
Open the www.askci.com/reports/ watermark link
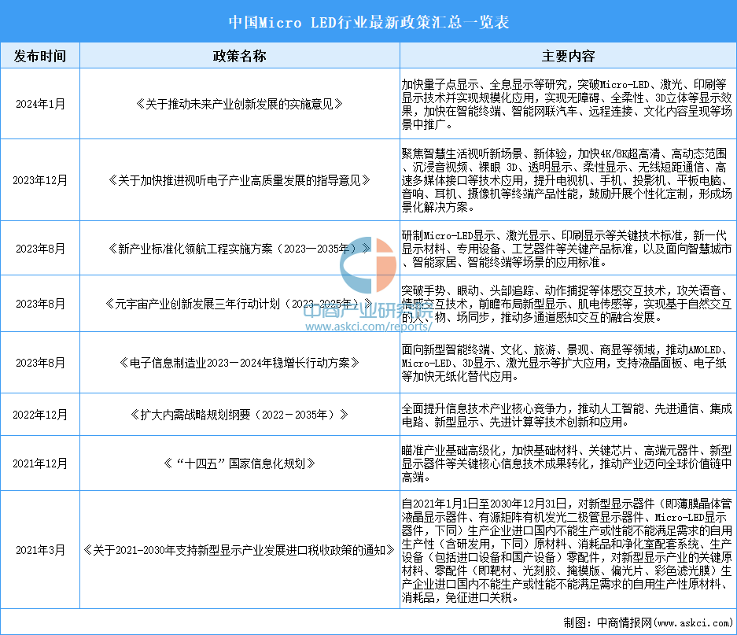pyautogui.click(x=368, y=327)
